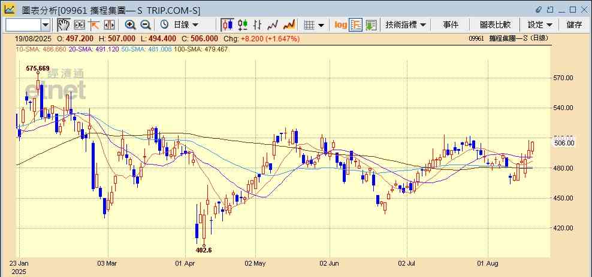Click the 03 Mar date axis label
592x277 pixels.
point(107,263)
